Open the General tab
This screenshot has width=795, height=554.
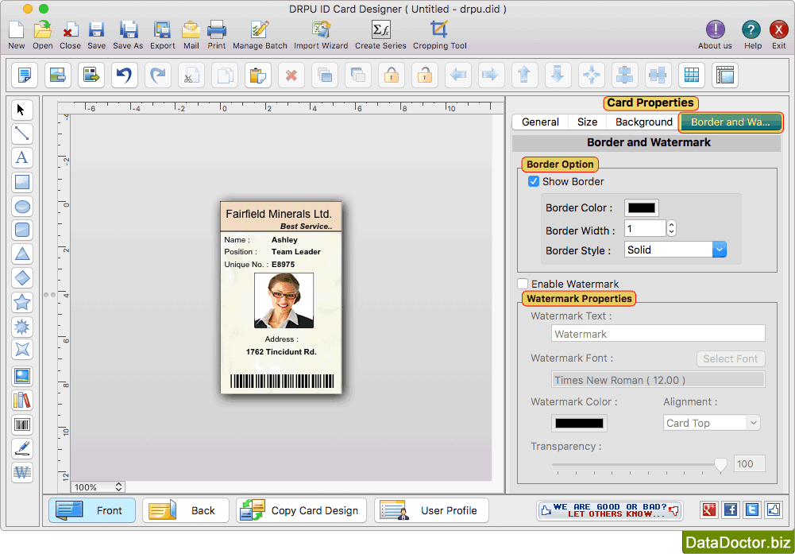[x=540, y=122]
